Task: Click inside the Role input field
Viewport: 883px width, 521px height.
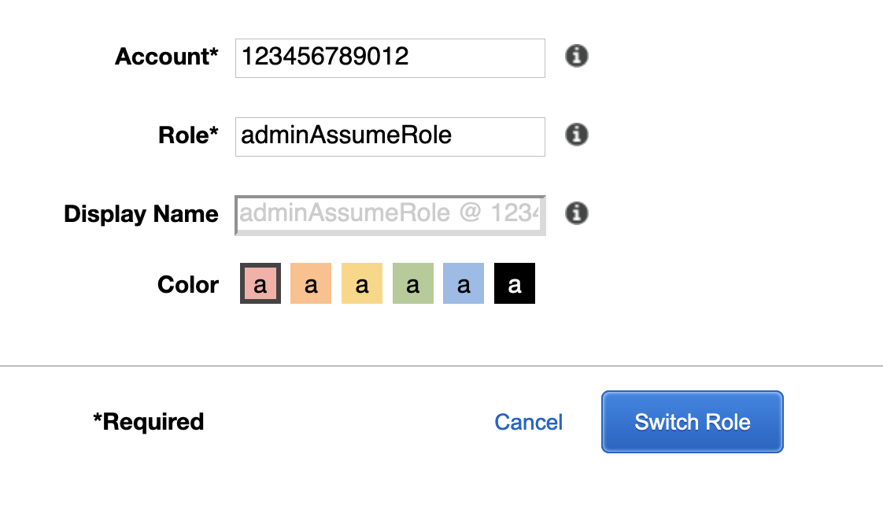Action: coord(390,135)
